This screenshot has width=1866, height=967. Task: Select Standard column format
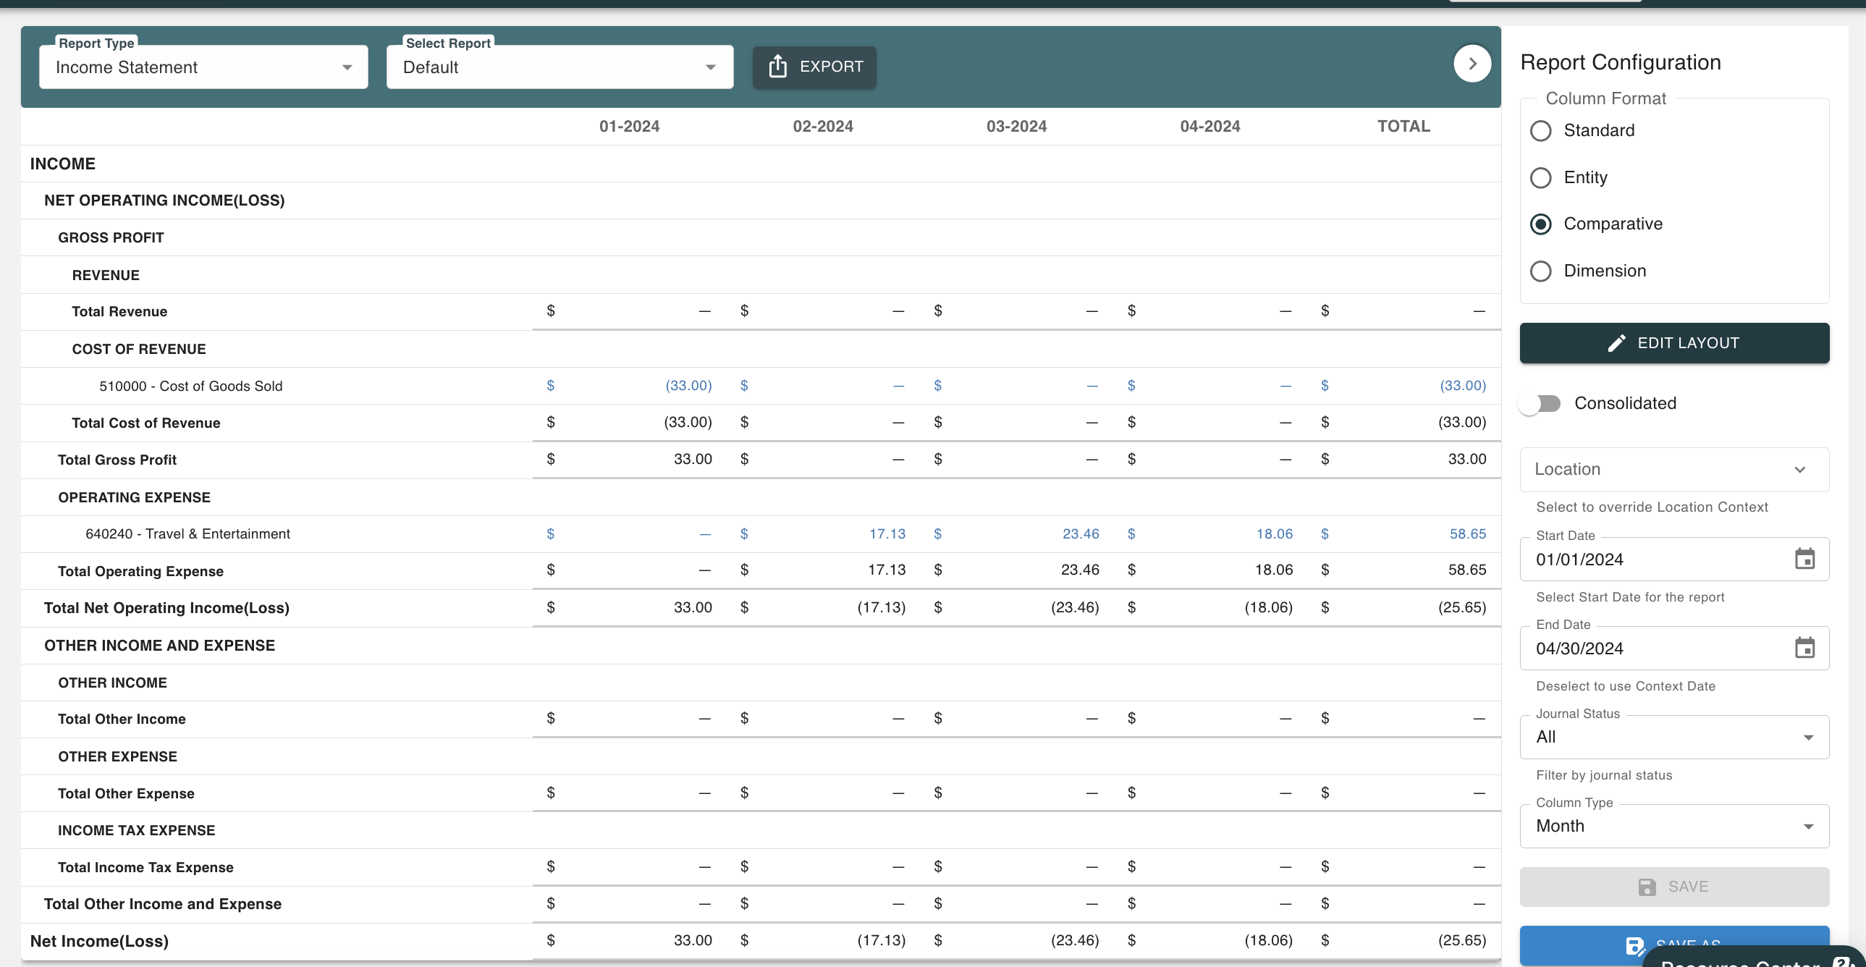pyautogui.click(x=1541, y=131)
